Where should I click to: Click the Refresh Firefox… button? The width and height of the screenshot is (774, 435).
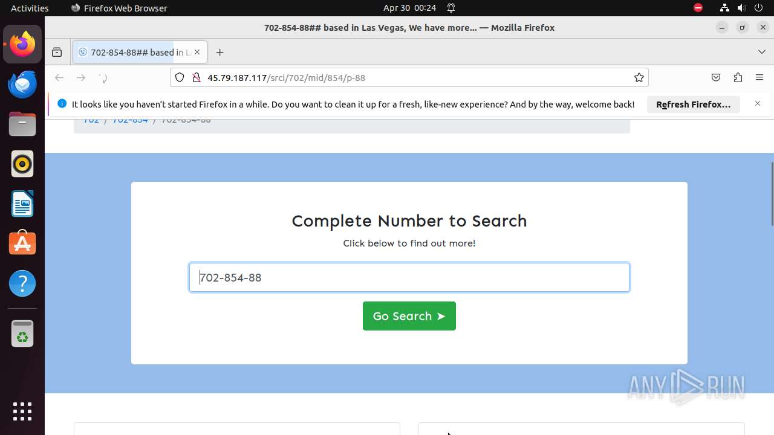(694, 105)
